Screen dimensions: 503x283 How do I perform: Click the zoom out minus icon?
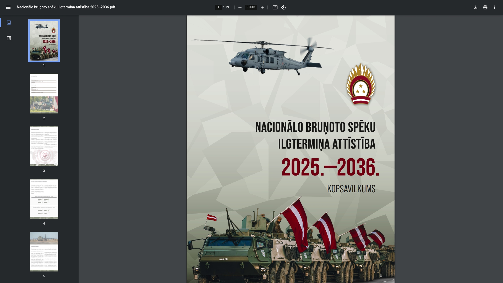(240, 7)
